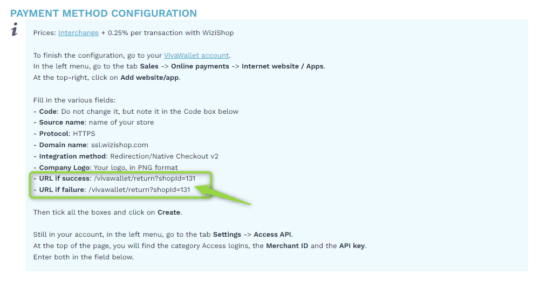Click the bold 'Add website/app' text
Screen dimensions: 539x282
[x=149, y=78]
